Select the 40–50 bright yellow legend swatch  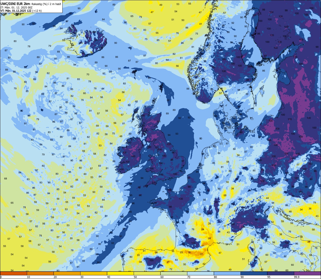coord(120,273)
